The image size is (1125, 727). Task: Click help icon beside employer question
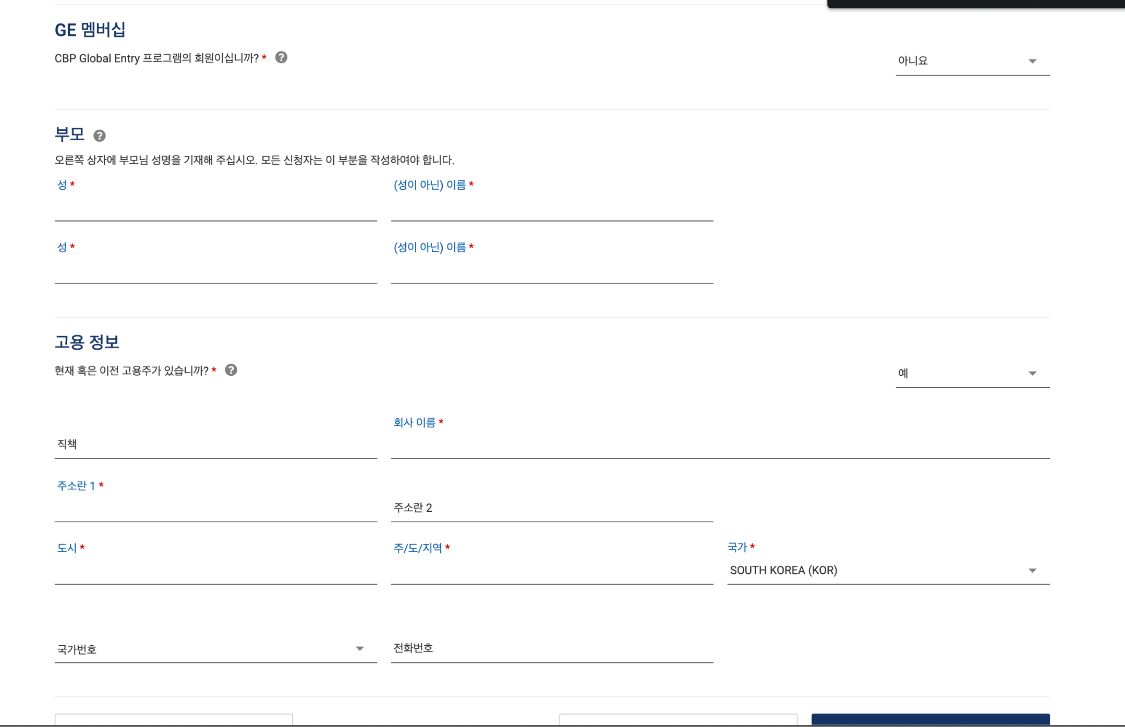pyautogui.click(x=231, y=370)
